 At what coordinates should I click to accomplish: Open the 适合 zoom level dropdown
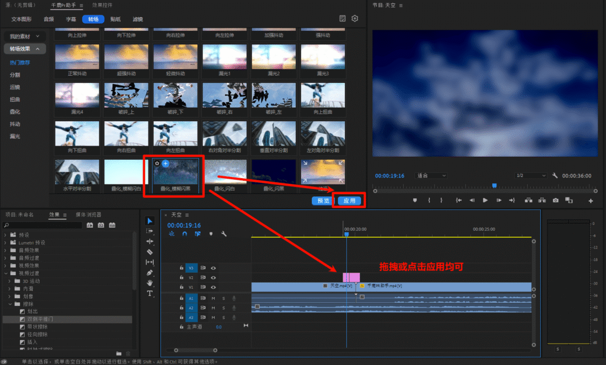pyautogui.click(x=431, y=176)
